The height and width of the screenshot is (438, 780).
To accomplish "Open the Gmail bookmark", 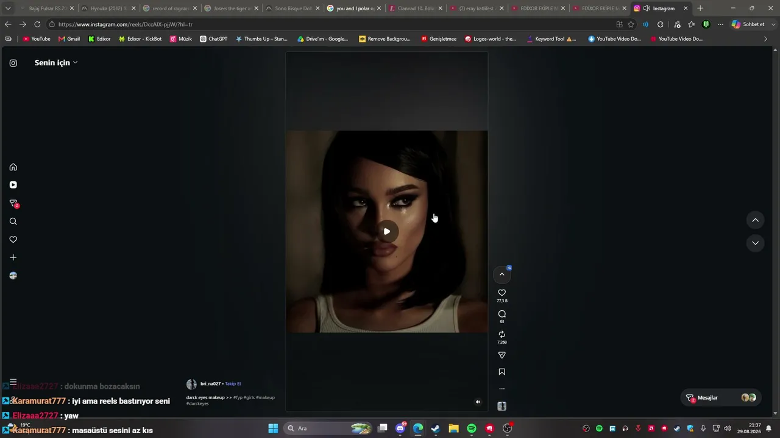I will (x=69, y=39).
